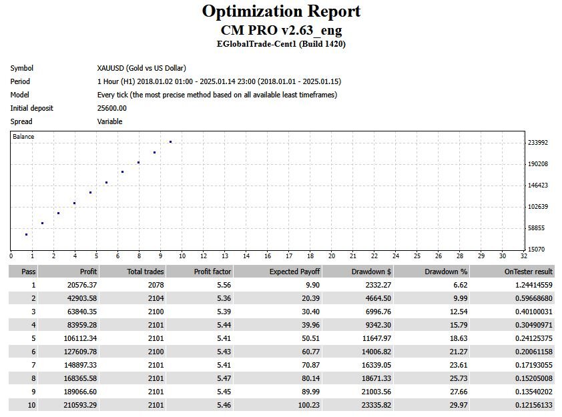The height and width of the screenshot is (417, 562).
Task: Click the Optimization Report title
Action: (x=281, y=11)
